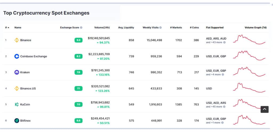
Task: Click Binance.US's 7.1 score badge
Action: [79, 88]
